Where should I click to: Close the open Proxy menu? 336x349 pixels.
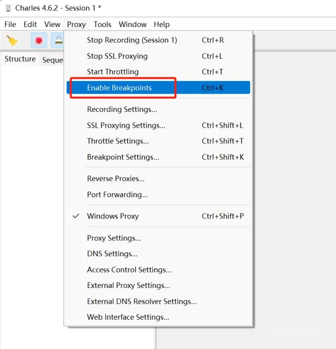[x=77, y=24]
